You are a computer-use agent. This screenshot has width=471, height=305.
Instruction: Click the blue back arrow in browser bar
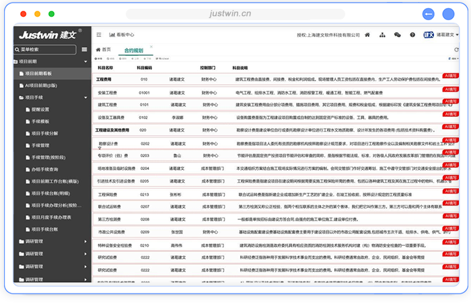(428, 13)
